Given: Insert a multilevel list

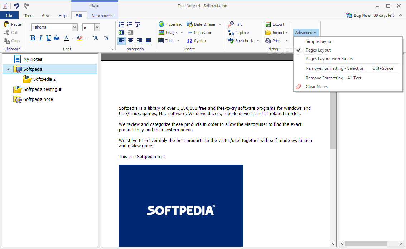Looking at the screenshot, I should [x=138, y=24].
